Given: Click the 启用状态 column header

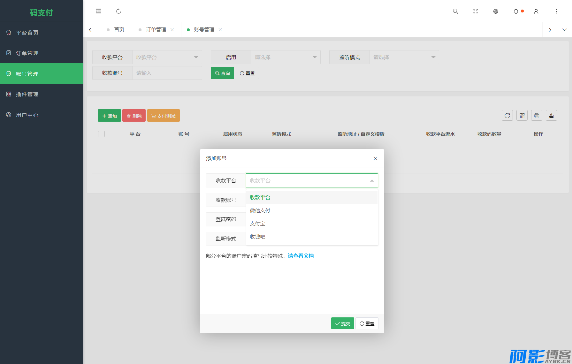Looking at the screenshot, I should pyautogui.click(x=233, y=134).
